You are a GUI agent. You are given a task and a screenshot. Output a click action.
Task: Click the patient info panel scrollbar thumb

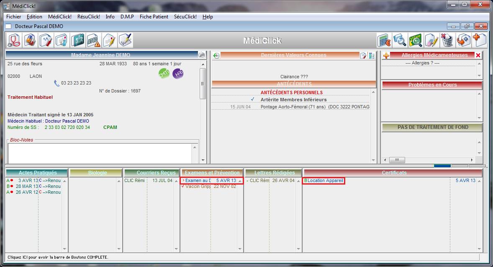203,84
